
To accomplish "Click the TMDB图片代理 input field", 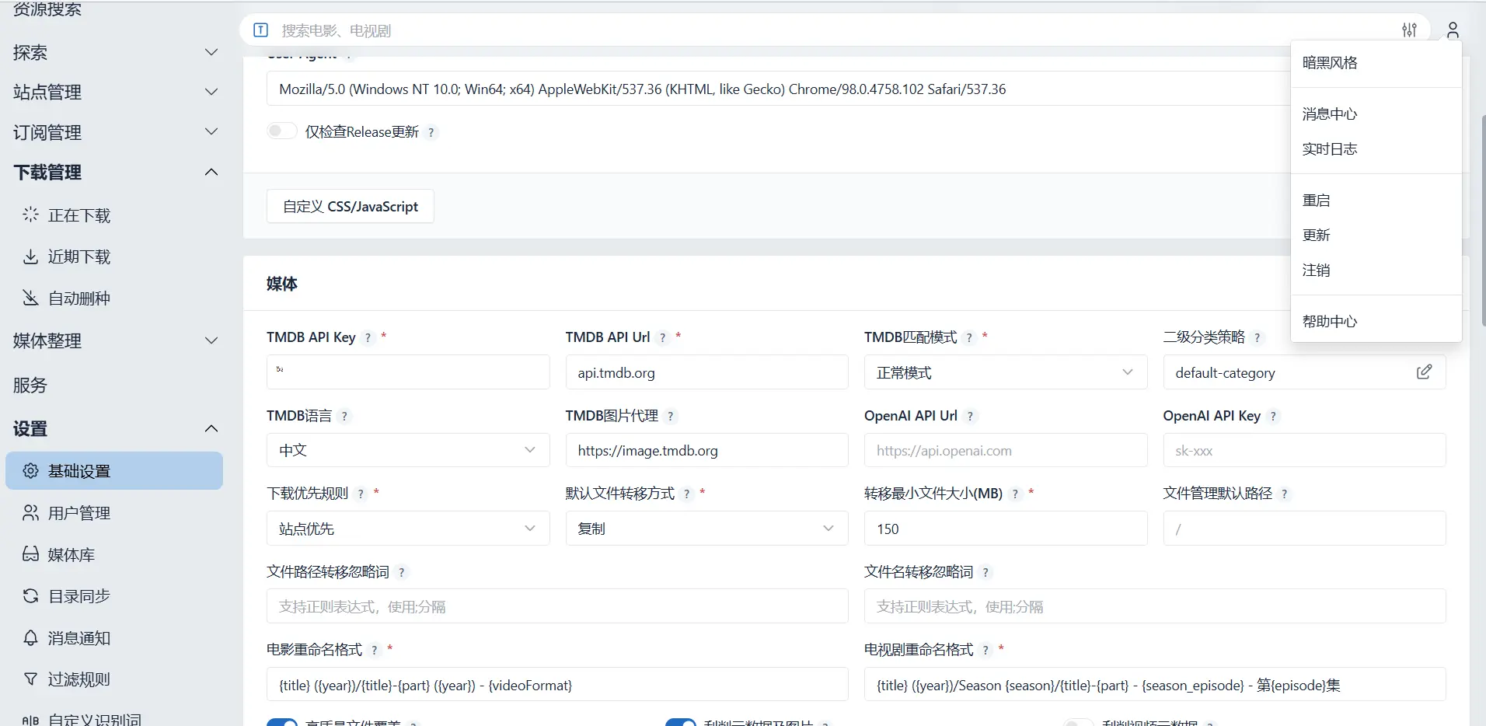I will coord(706,450).
